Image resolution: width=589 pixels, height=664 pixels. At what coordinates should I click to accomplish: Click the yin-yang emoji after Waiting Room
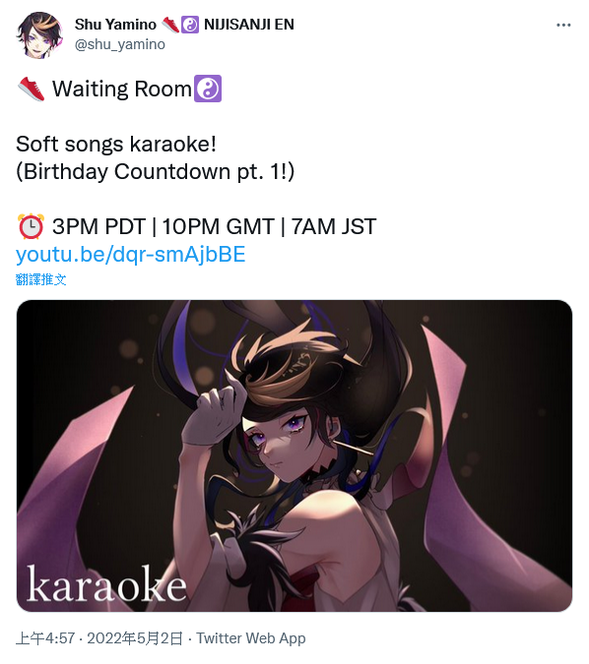tap(208, 89)
